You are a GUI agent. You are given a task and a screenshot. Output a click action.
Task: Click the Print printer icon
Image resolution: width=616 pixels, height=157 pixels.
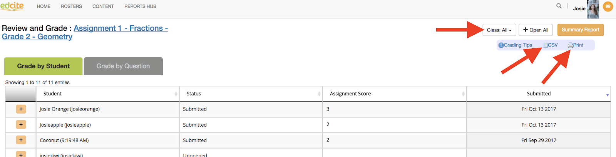tap(571, 45)
